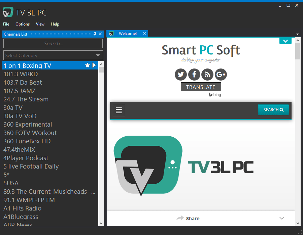
Task: Select channel 107.5 JAMZ
Action: pos(50,91)
